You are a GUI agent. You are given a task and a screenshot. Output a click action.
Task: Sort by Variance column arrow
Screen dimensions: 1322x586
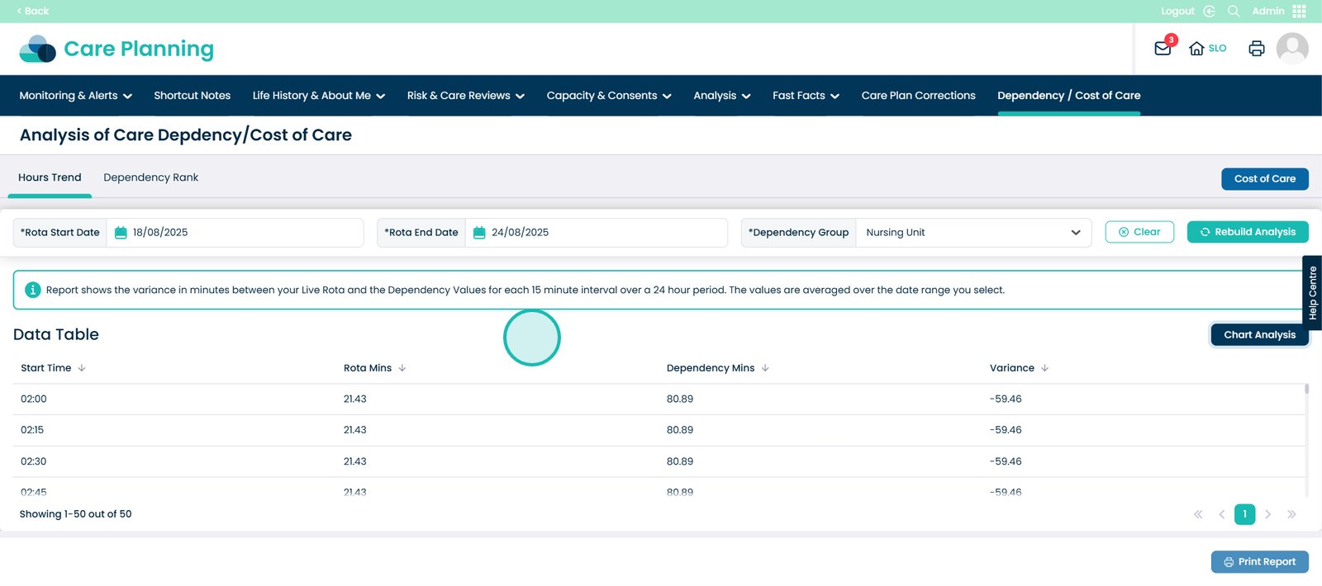tap(1044, 368)
